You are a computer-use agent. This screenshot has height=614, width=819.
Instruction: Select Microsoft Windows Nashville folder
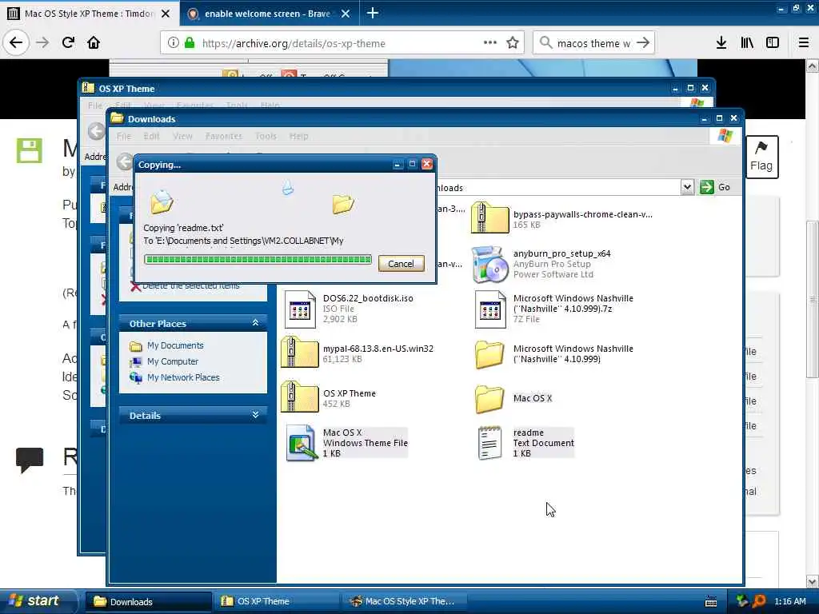point(554,354)
